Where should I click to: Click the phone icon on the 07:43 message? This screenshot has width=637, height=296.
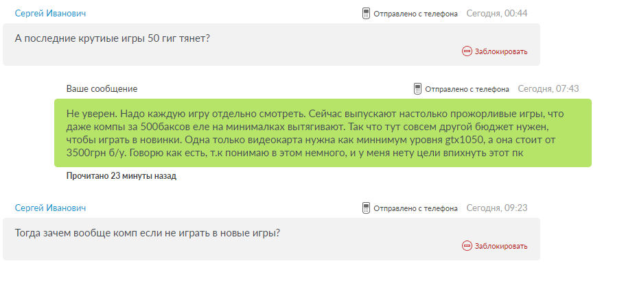click(417, 89)
